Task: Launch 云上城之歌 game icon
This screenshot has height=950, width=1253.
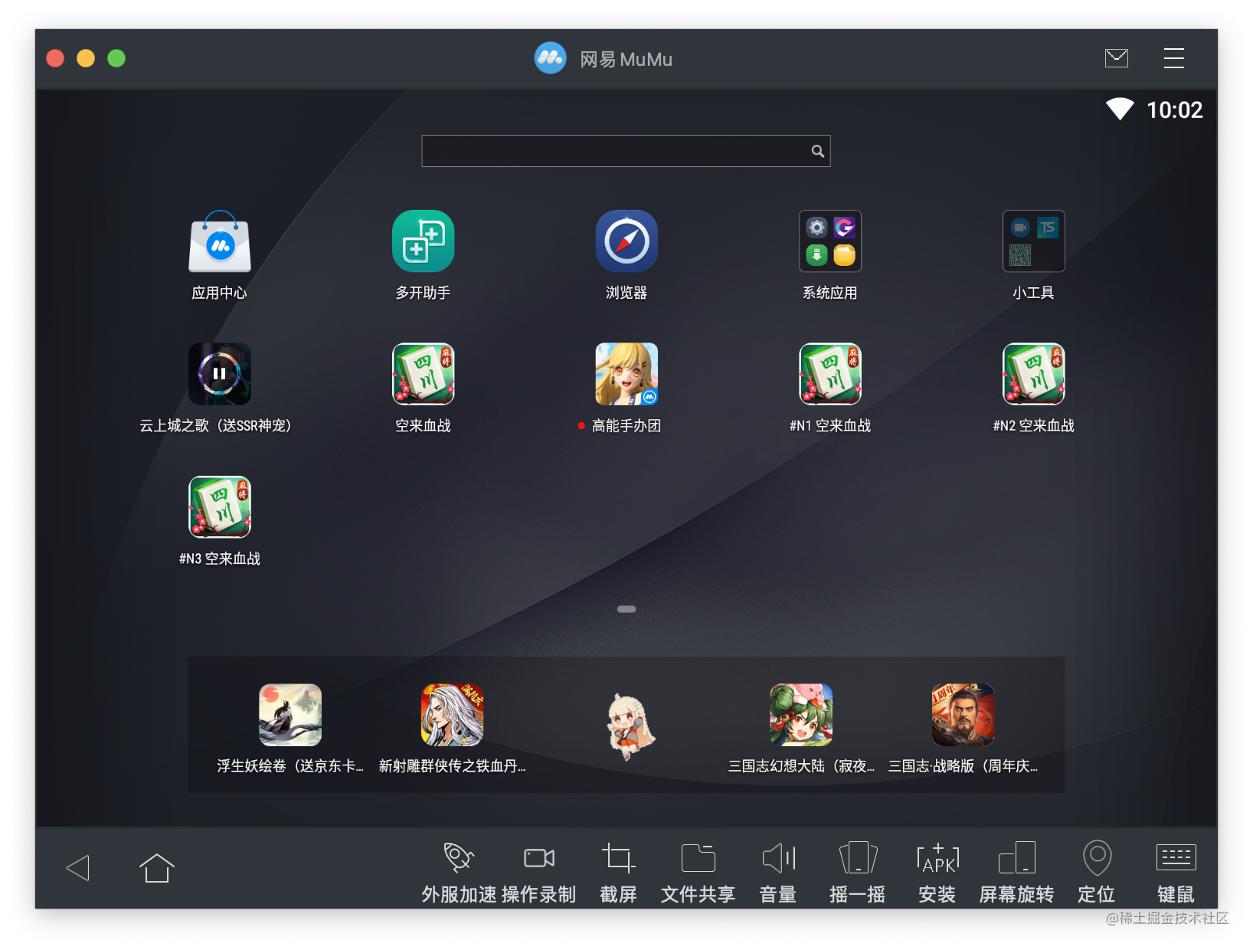Action: pos(220,374)
